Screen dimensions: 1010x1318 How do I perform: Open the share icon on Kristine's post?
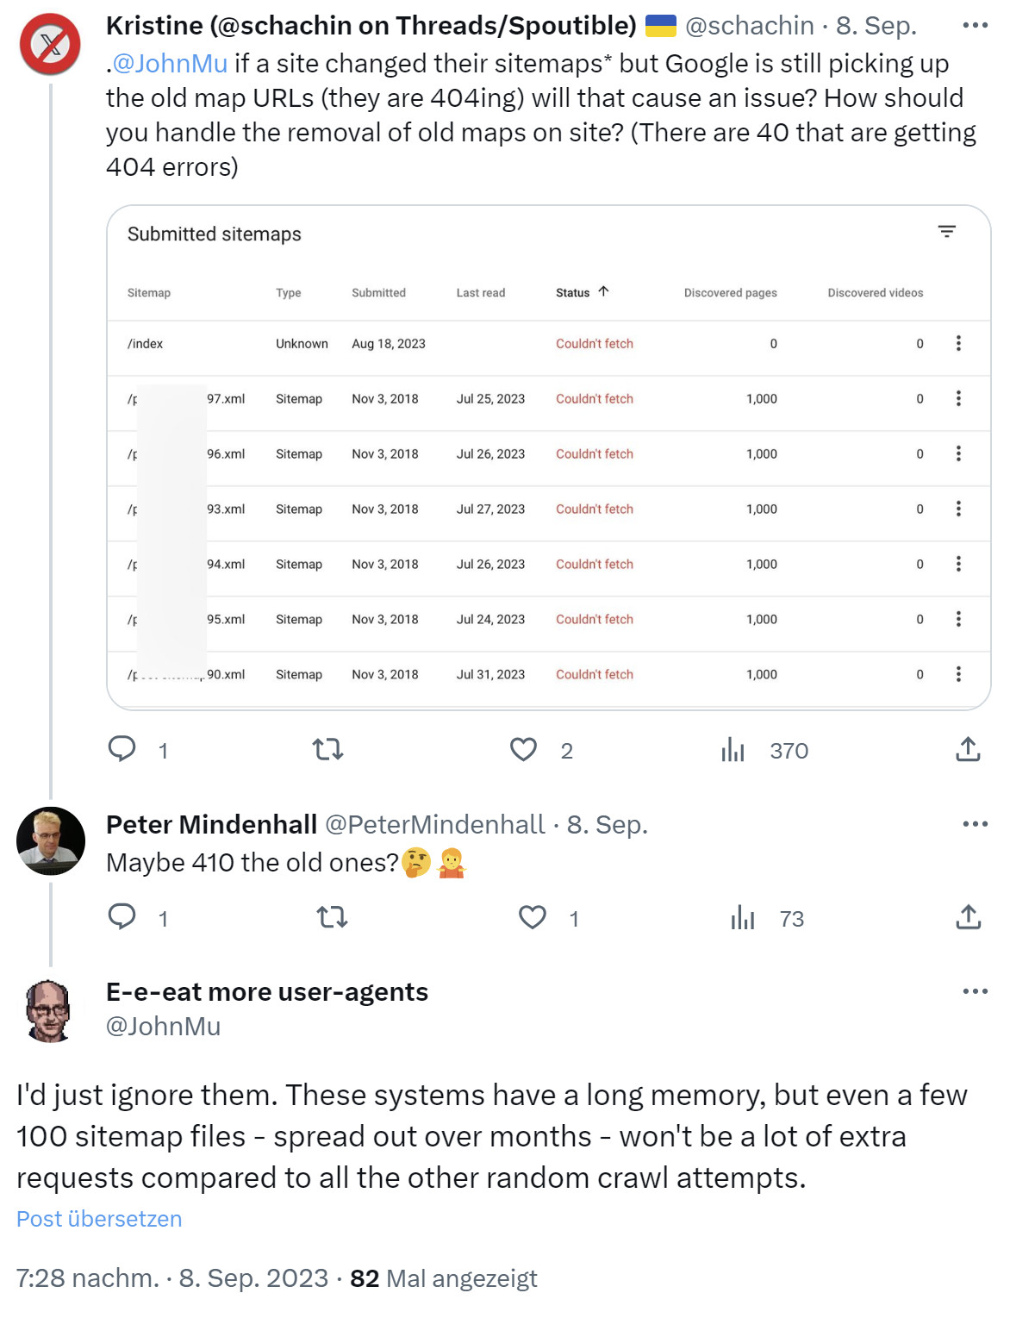pyautogui.click(x=969, y=750)
